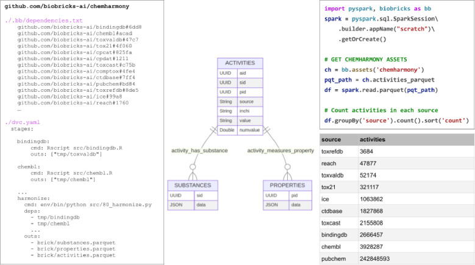The width and height of the screenshot is (475, 265).
Task: Click the chembl#acad dependency line
Action: 74,33
